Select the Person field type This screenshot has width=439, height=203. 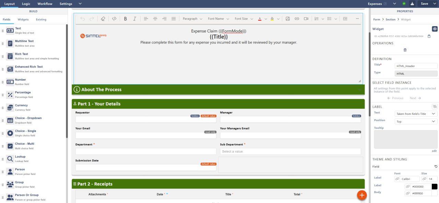34,172
